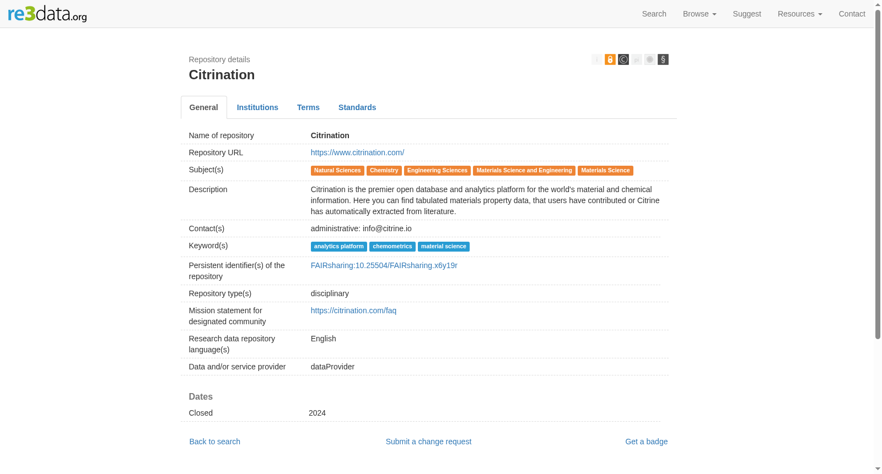The image size is (882, 474).
Task: Click the re3data.org logo
Action: pos(47,13)
